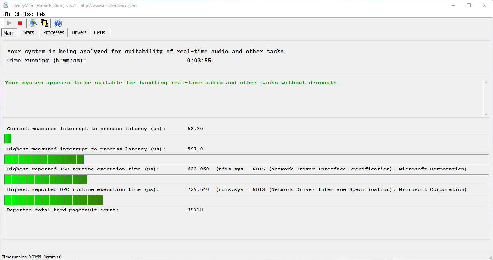
Task: Open help via the blue question mark icon
Action: coord(58,23)
